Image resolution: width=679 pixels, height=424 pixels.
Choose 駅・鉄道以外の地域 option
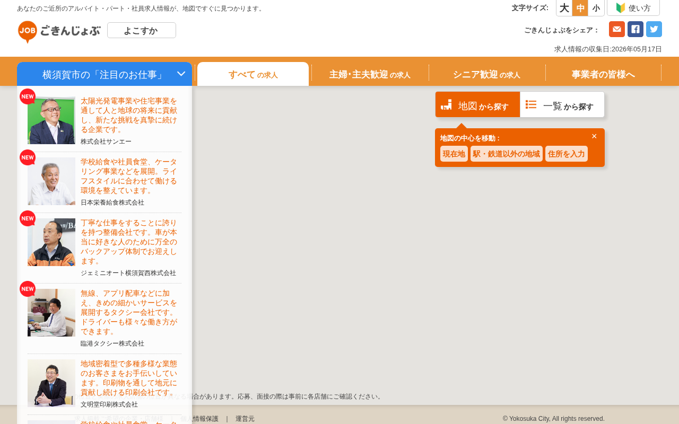click(507, 154)
